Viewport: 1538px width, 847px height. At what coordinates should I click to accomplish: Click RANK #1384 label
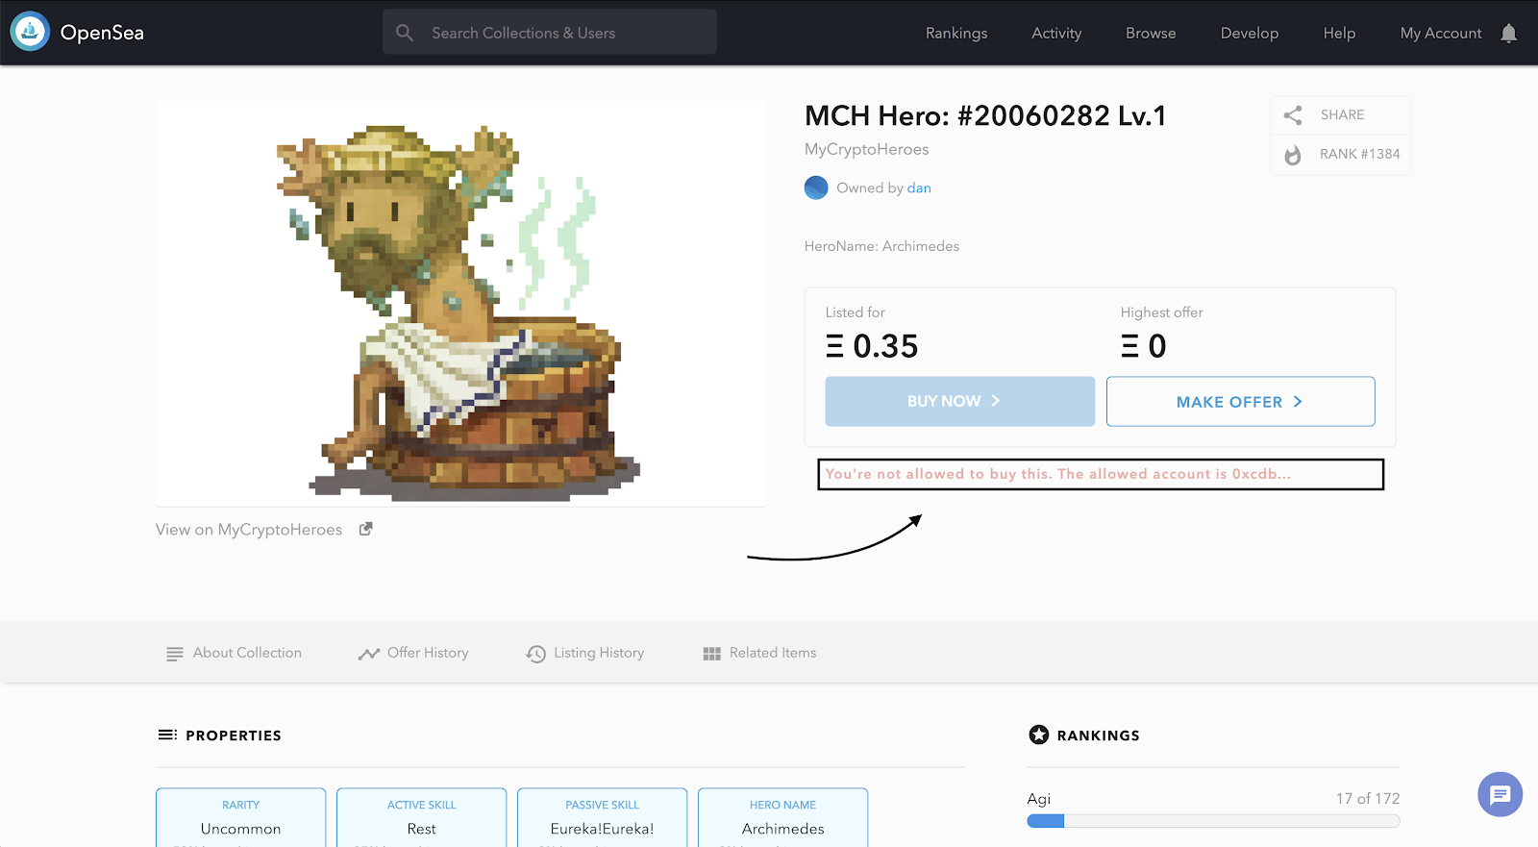tap(1359, 154)
